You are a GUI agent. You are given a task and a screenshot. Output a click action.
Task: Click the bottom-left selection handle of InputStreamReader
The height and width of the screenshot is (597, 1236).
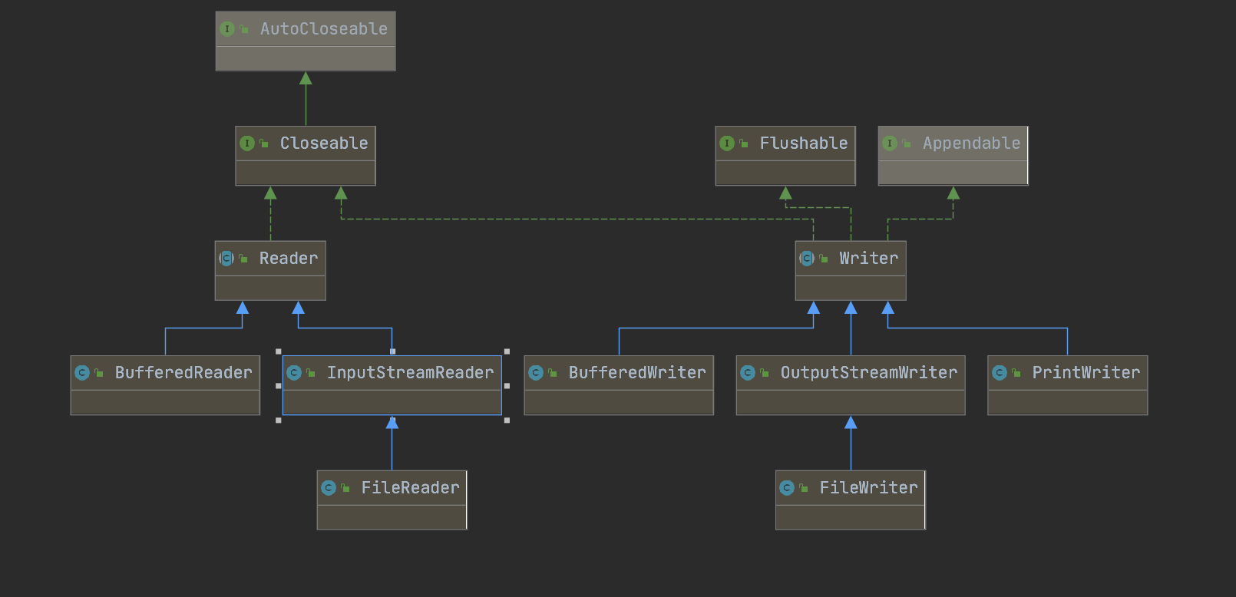pos(278,420)
